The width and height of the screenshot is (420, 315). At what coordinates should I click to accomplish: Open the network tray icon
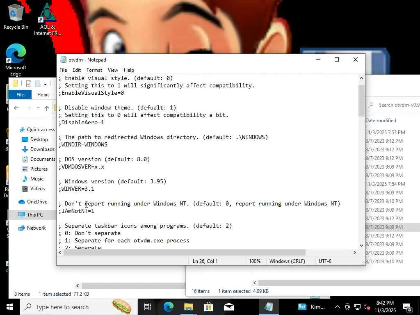(x=357, y=307)
